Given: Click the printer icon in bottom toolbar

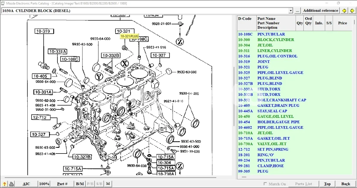Looking at the screenshot, I should [x=11, y=184].
